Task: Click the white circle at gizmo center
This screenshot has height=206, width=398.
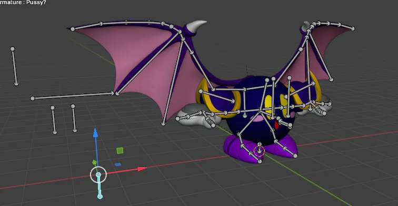Action: (98, 174)
